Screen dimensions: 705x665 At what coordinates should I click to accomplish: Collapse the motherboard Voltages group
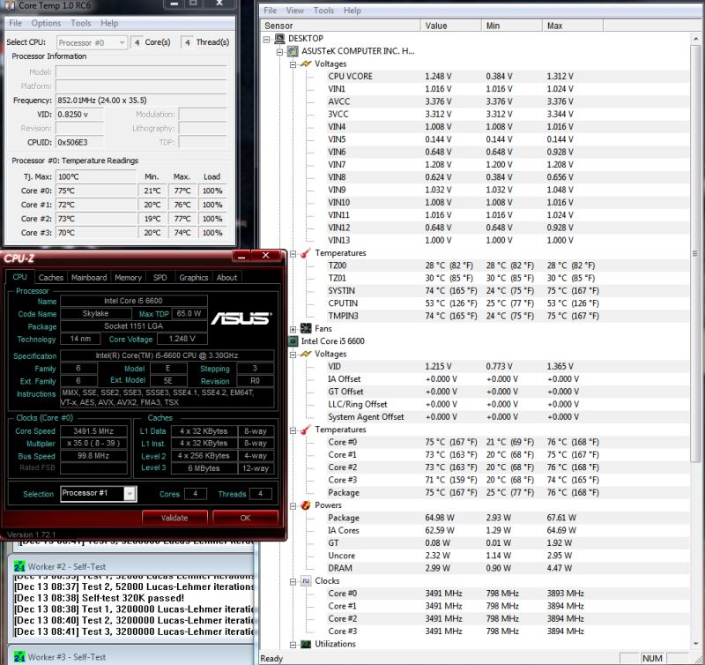pyautogui.click(x=293, y=64)
